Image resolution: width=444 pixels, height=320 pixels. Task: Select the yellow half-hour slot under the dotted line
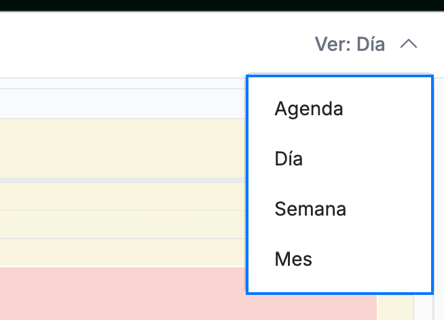click(123, 224)
